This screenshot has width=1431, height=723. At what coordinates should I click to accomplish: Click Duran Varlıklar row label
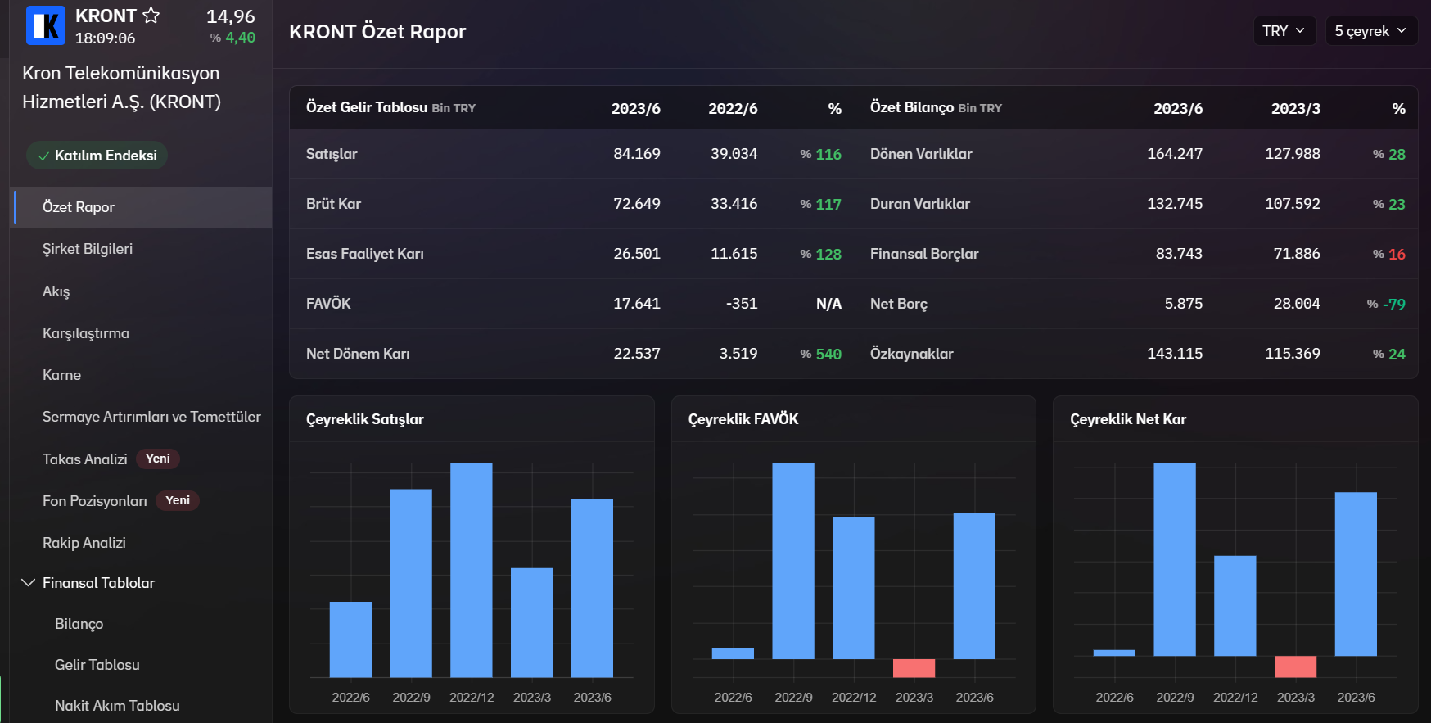(920, 204)
